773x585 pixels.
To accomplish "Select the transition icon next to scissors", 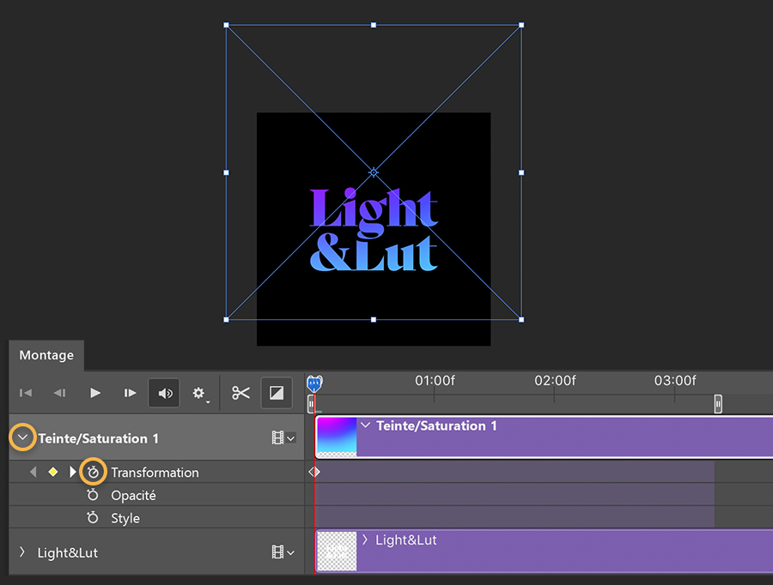I will [x=277, y=393].
